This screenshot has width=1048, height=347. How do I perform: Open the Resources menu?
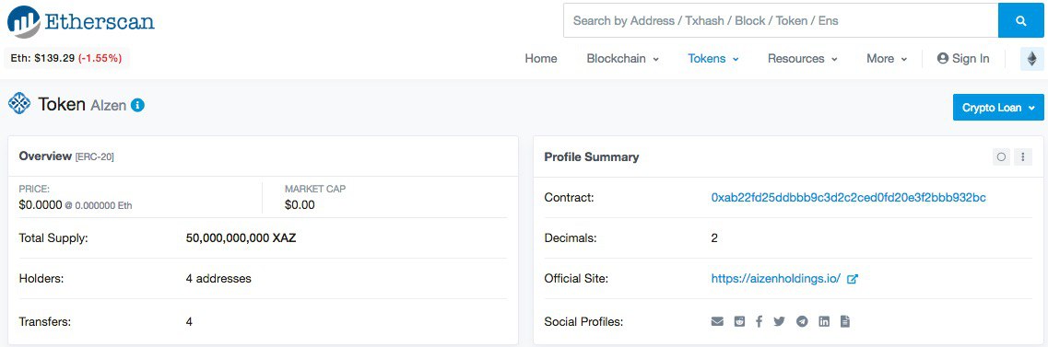(802, 59)
